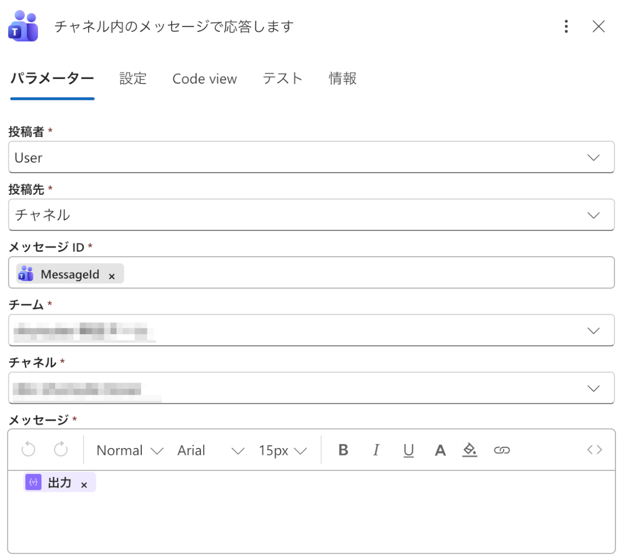Viewport: 619px width, 559px height.
Task: Expand the 投稿者 User dropdown
Action: click(x=593, y=157)
